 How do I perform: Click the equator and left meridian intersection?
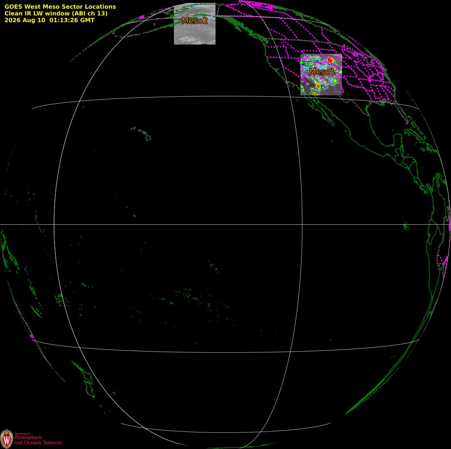click(x=54, y=224)
